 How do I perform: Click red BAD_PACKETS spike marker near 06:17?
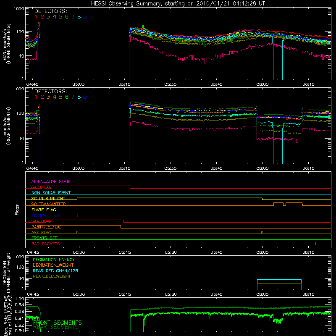[x=315, y=244]
